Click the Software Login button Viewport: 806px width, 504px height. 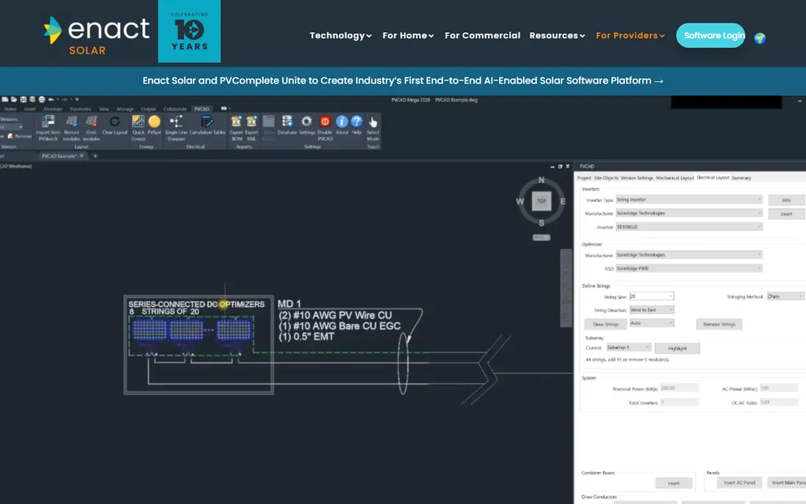(711, 35)
